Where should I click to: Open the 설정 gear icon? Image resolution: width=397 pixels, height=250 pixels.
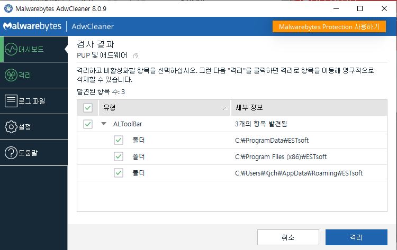coord(11,127)
